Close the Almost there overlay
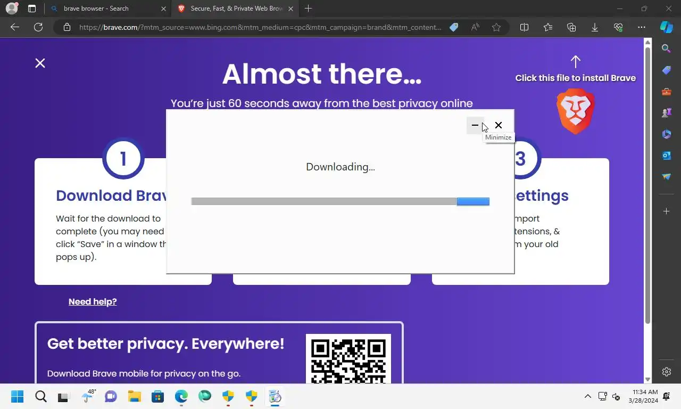 click(x=40, y=63)
